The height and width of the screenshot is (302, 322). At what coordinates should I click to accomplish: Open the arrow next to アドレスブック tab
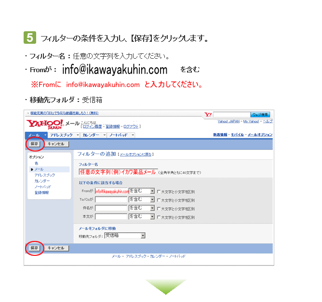[77, 135]
